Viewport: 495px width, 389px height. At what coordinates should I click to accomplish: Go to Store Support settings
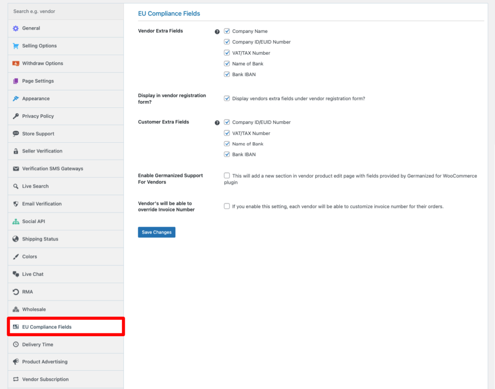(x=66, y=134)
